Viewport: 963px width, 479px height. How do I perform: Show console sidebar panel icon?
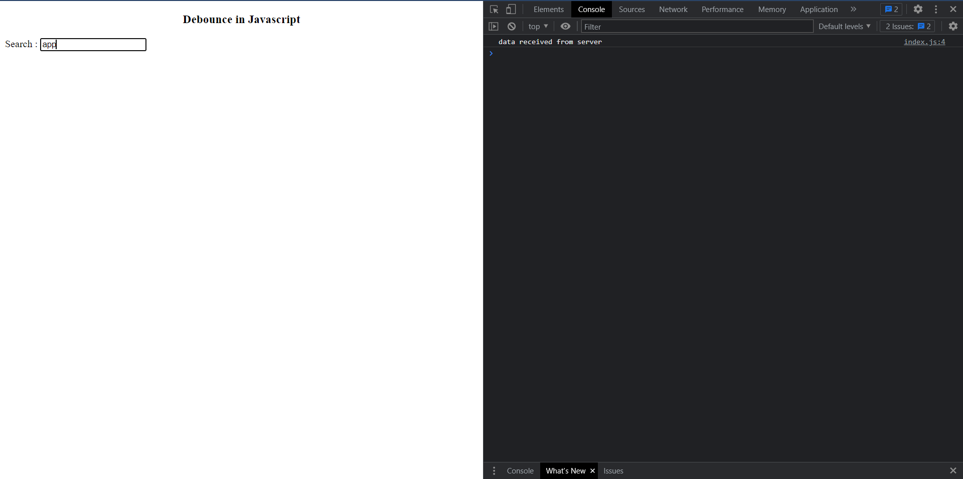494,27
